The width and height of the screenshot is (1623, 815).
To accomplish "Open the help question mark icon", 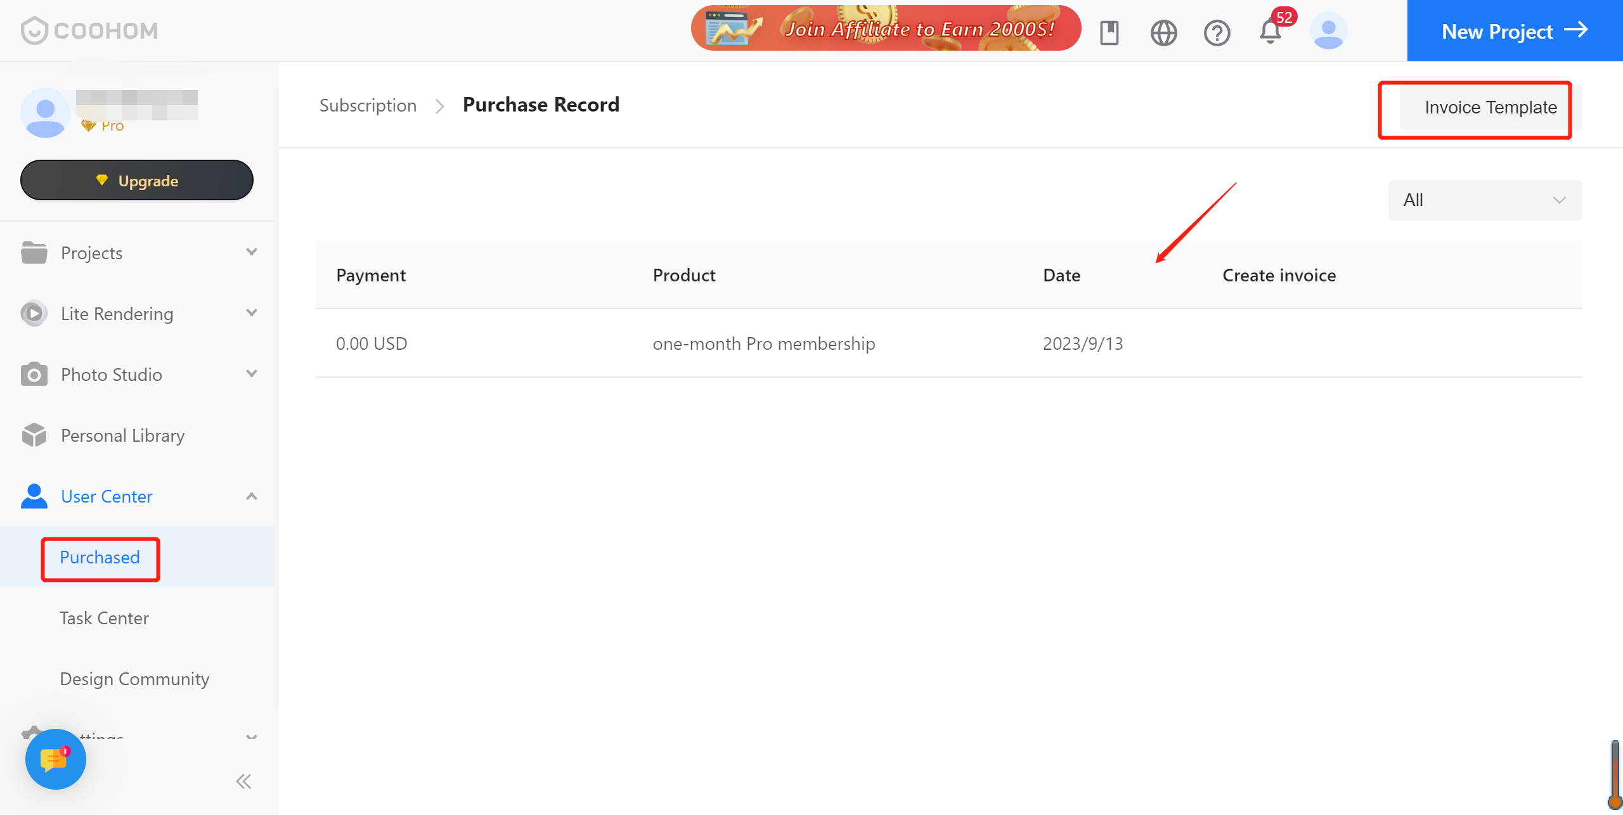I will click(1217, 32).
